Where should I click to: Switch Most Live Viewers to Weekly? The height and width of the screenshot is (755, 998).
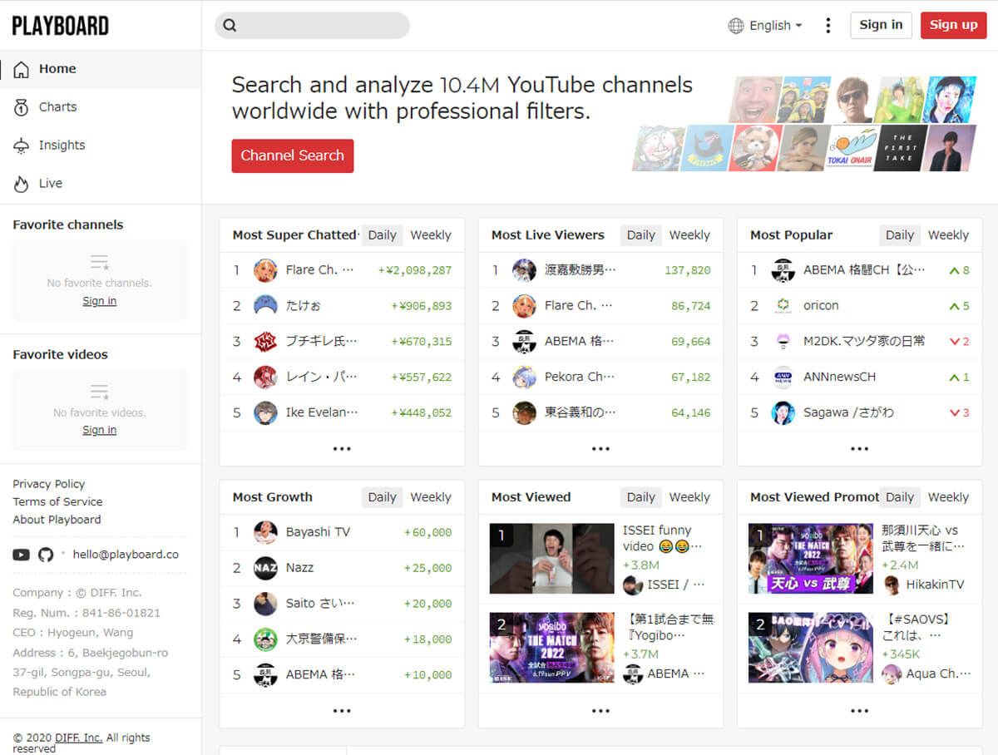pyautogui.click(x=689, y=235)
